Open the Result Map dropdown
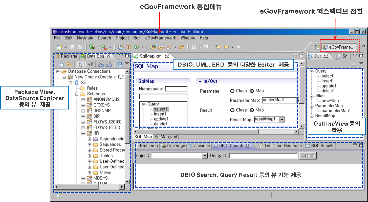Screen dimensions: 368x202 click(x=282, y=120)
